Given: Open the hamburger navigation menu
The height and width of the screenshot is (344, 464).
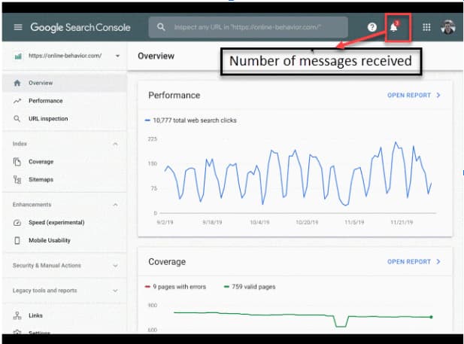Looking at the screenshot, I should 18,27.
